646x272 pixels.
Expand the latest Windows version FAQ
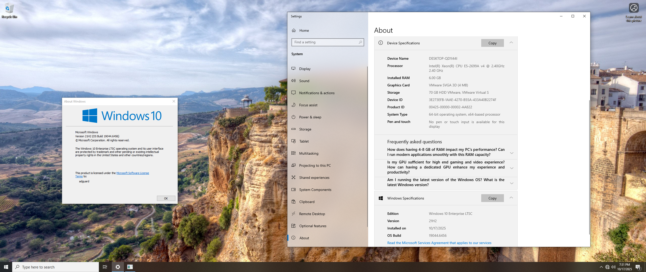[512, 183]
